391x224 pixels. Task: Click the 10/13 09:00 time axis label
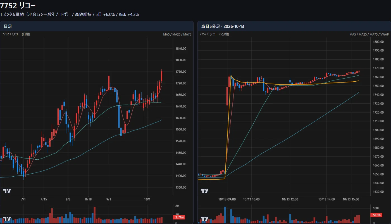click(x=227, y=199)
